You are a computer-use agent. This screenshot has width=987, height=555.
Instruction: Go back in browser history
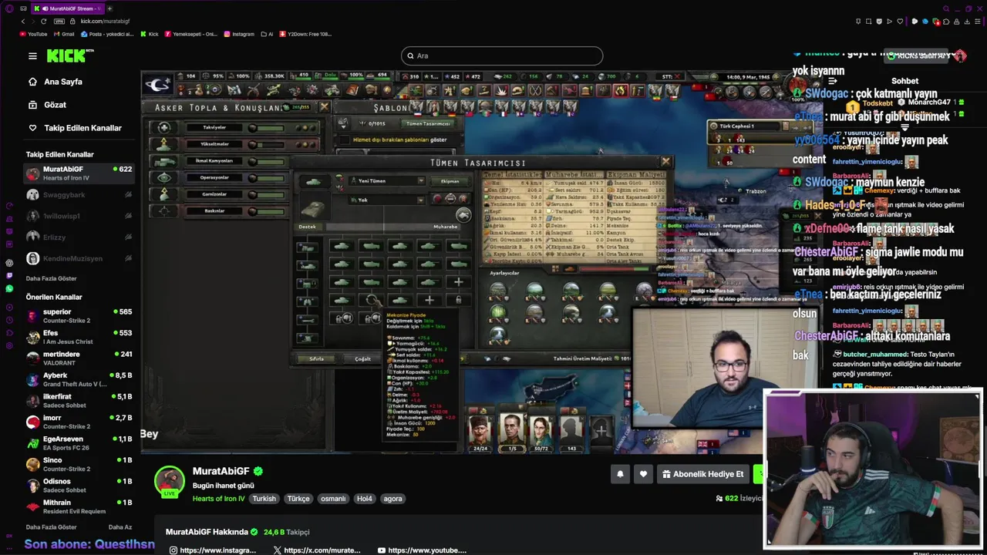click(23, 21)
